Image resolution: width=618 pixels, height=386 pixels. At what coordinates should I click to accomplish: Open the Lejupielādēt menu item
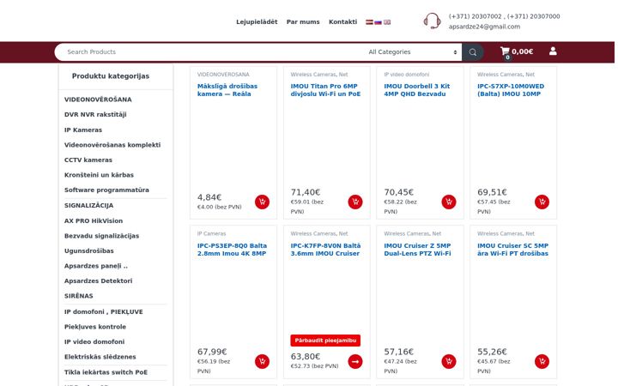click(257, 22)
